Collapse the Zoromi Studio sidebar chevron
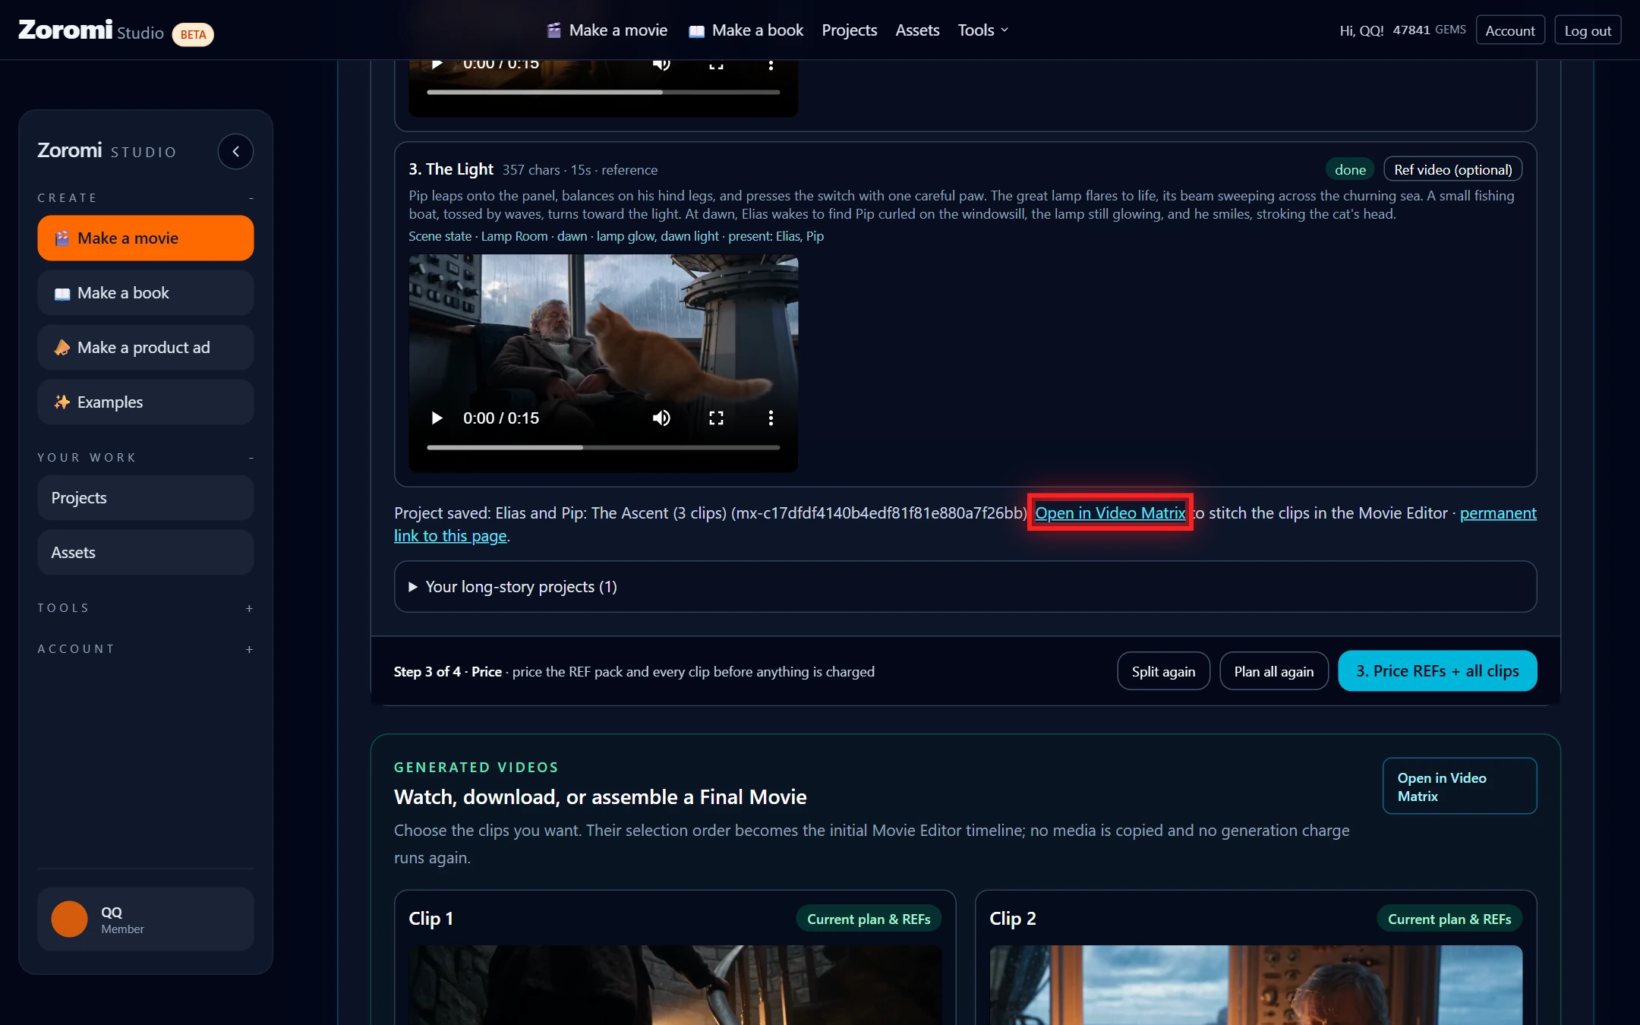 [x=235, y=151]
